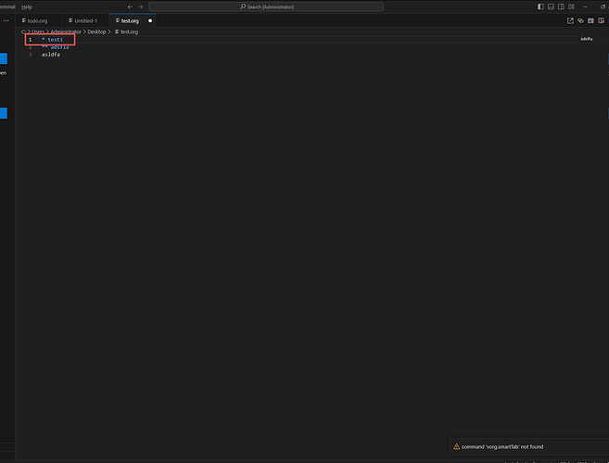The height and width of the screenshot is (463, 609).
Task: Open the sidebar three-dot more actions menu
Action: [x=6, y=20]
